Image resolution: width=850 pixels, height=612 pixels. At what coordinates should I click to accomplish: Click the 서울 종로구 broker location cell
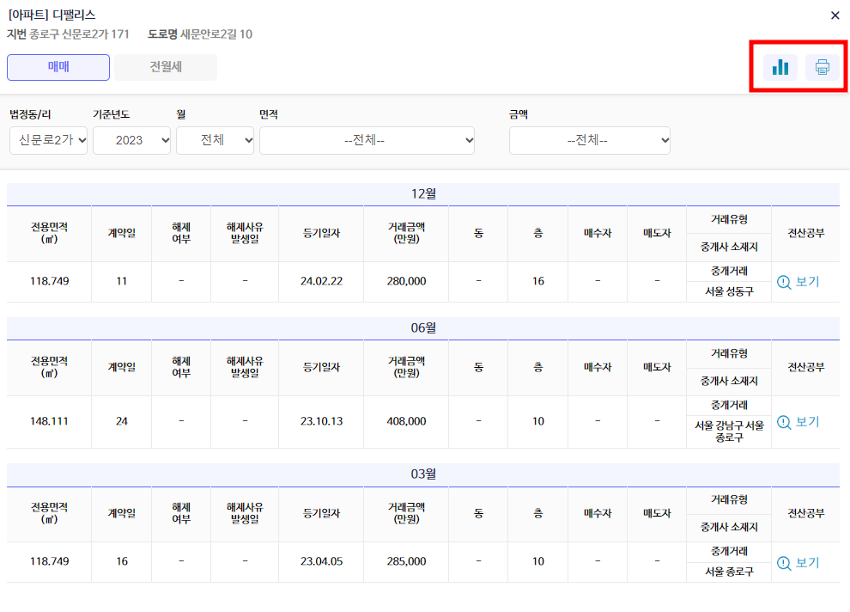click(729, 572)
